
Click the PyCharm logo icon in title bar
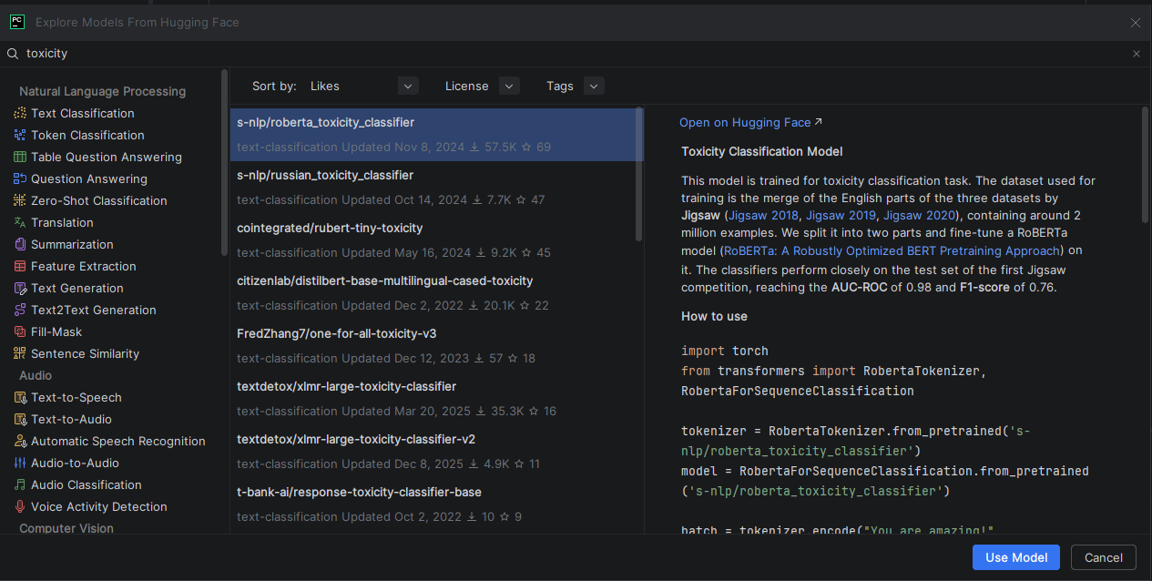pos(17,22)
